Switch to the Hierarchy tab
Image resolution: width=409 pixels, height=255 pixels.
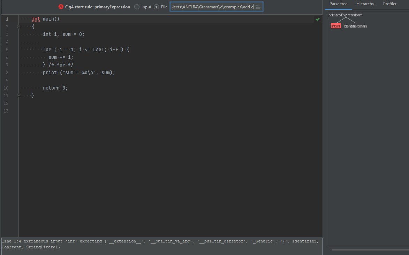(x=365, y=4)
